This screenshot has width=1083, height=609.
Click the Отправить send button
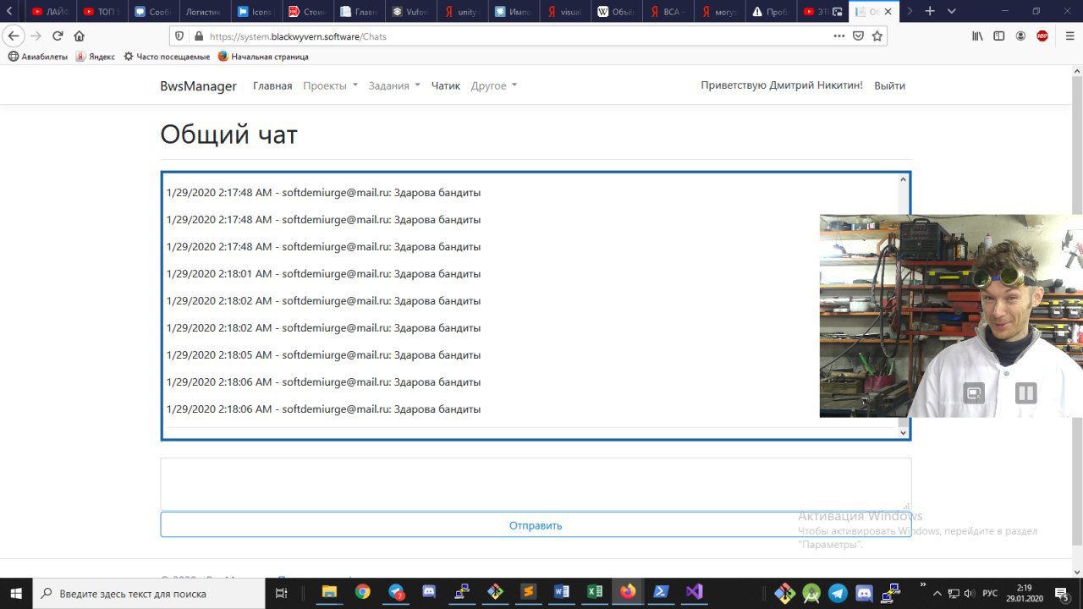click(536, 525)
